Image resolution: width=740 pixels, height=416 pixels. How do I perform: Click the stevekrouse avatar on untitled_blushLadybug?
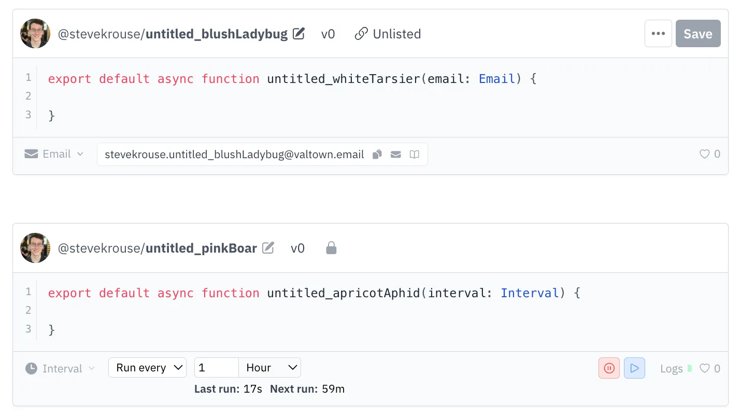tap(35, 34)
